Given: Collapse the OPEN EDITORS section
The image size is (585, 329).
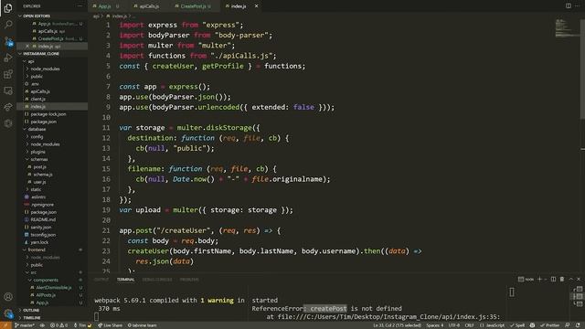Looking at the screenshot, I should pos(52,16).
